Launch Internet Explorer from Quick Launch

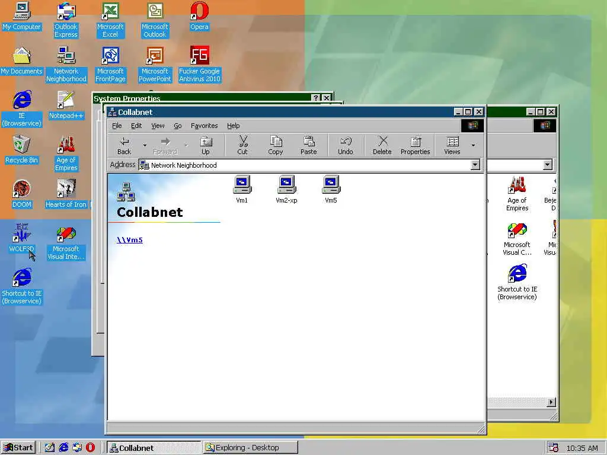click(x=63, y=448)
